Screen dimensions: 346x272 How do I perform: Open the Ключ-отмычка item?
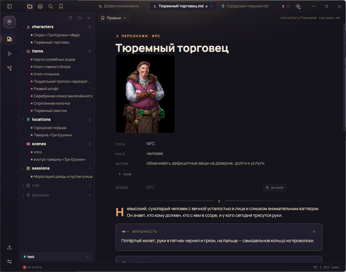[46, 74]
